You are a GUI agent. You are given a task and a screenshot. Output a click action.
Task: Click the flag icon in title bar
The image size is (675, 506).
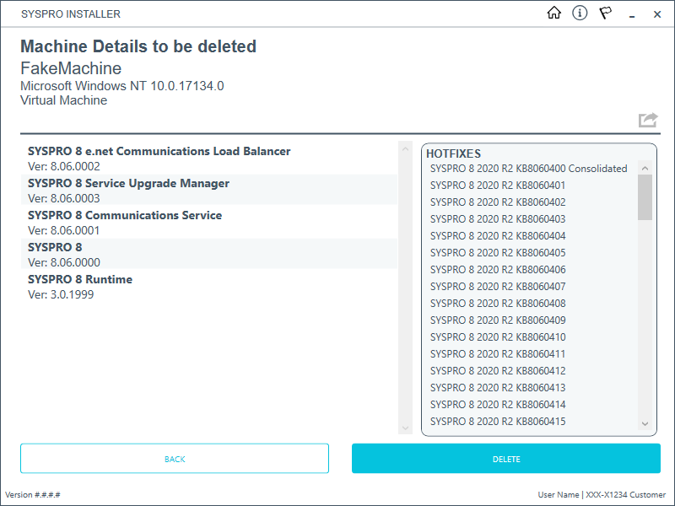tap(606, 13)
